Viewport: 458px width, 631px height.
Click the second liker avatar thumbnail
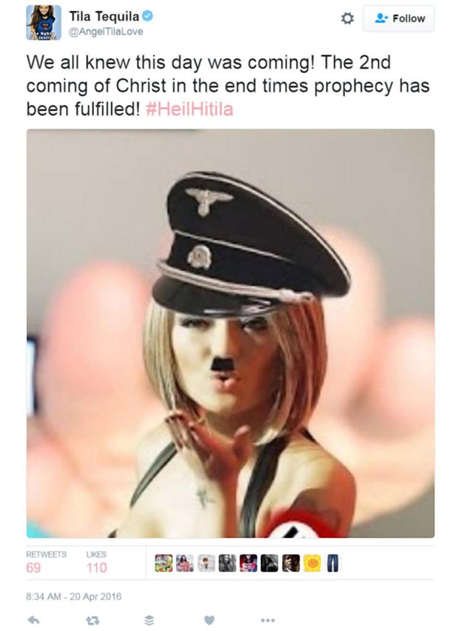185,563
